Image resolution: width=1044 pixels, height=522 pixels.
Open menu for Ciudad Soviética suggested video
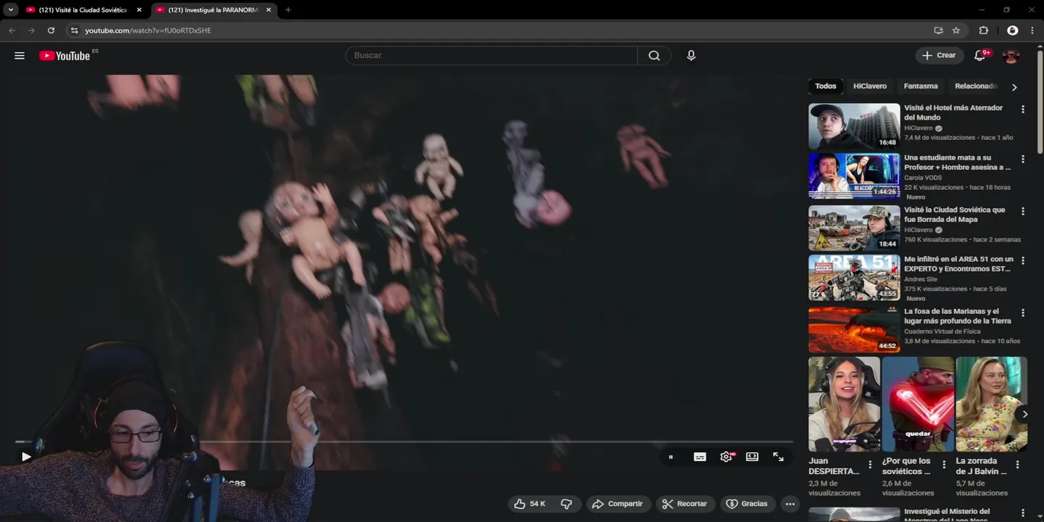point(1023,212)
